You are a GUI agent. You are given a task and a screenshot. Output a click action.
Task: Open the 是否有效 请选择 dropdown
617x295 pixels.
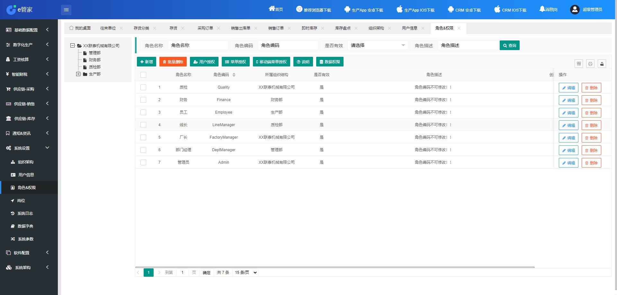[378, 45]
